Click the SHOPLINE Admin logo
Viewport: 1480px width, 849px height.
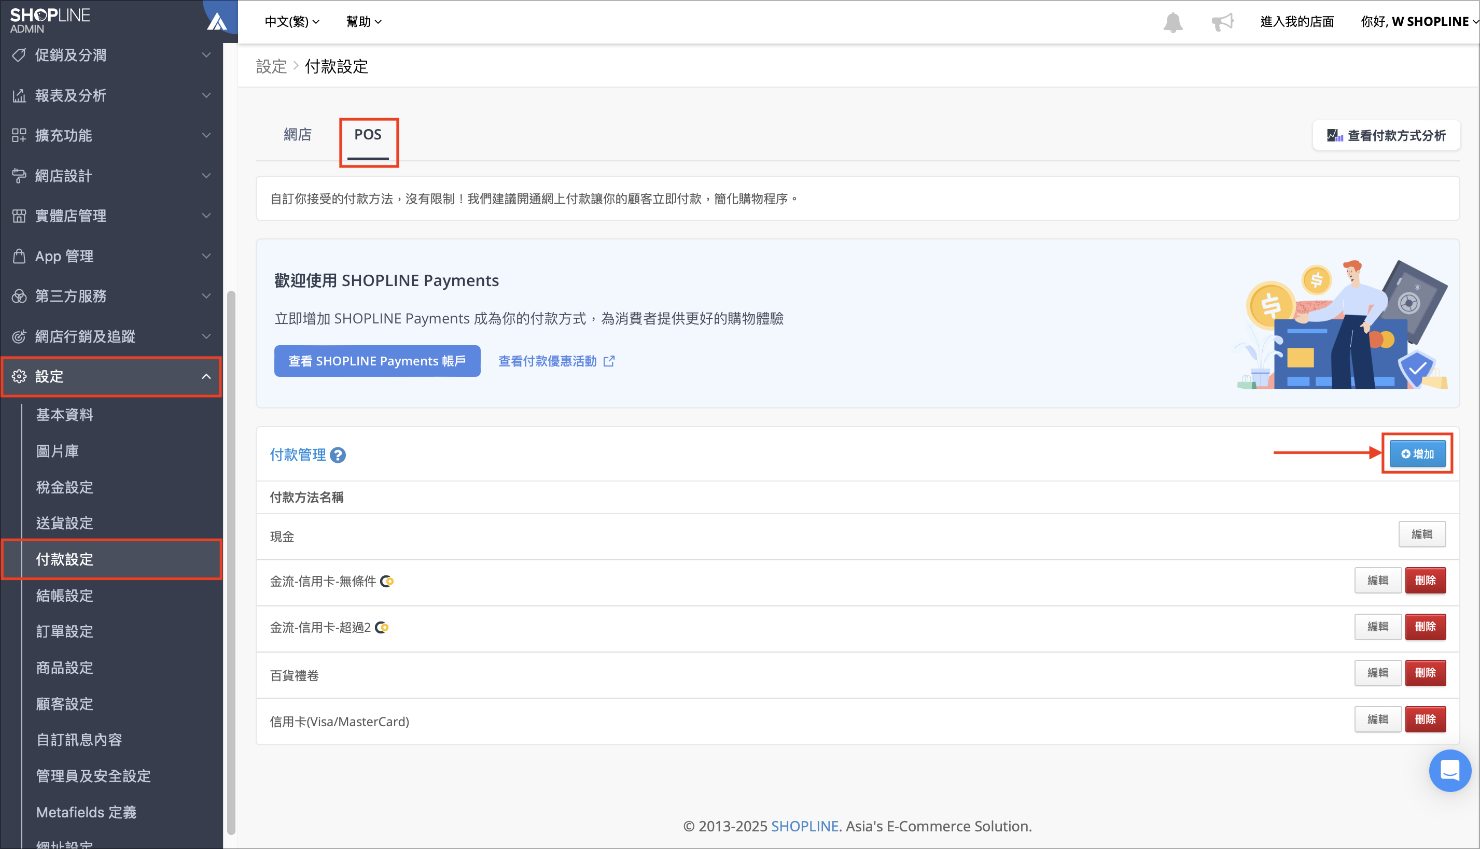pos(50,20)
